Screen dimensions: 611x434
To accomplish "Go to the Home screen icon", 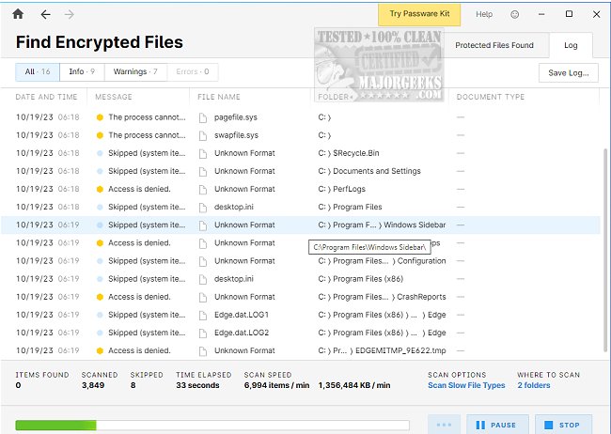I will pos(18,14).
